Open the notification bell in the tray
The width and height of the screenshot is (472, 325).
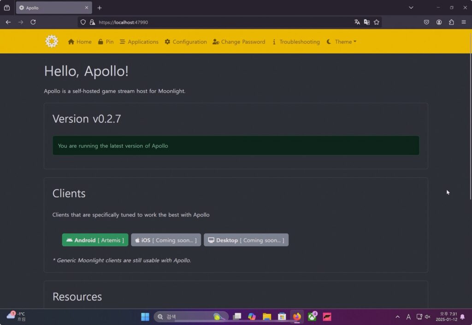tap(463, 317)
